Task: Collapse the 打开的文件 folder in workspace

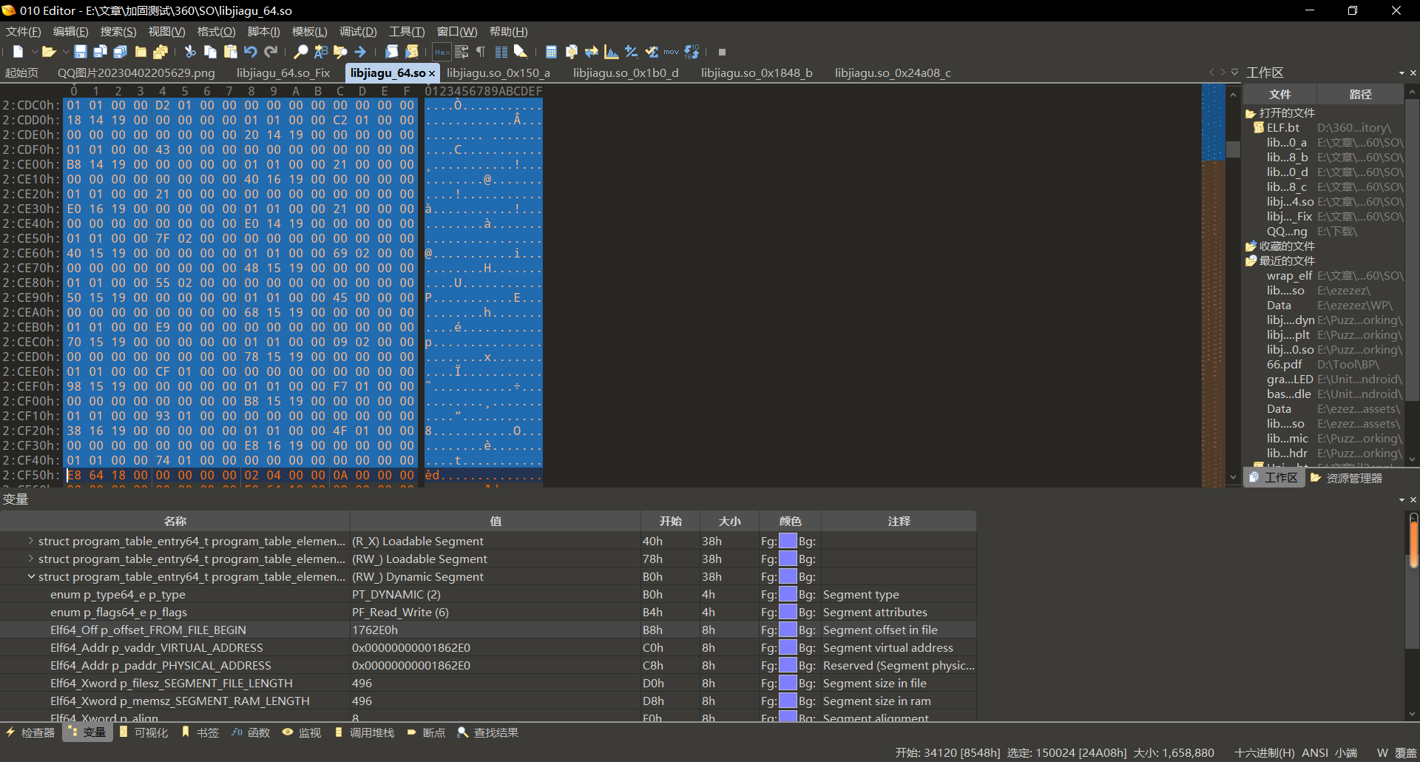Action: (1251, 113)
